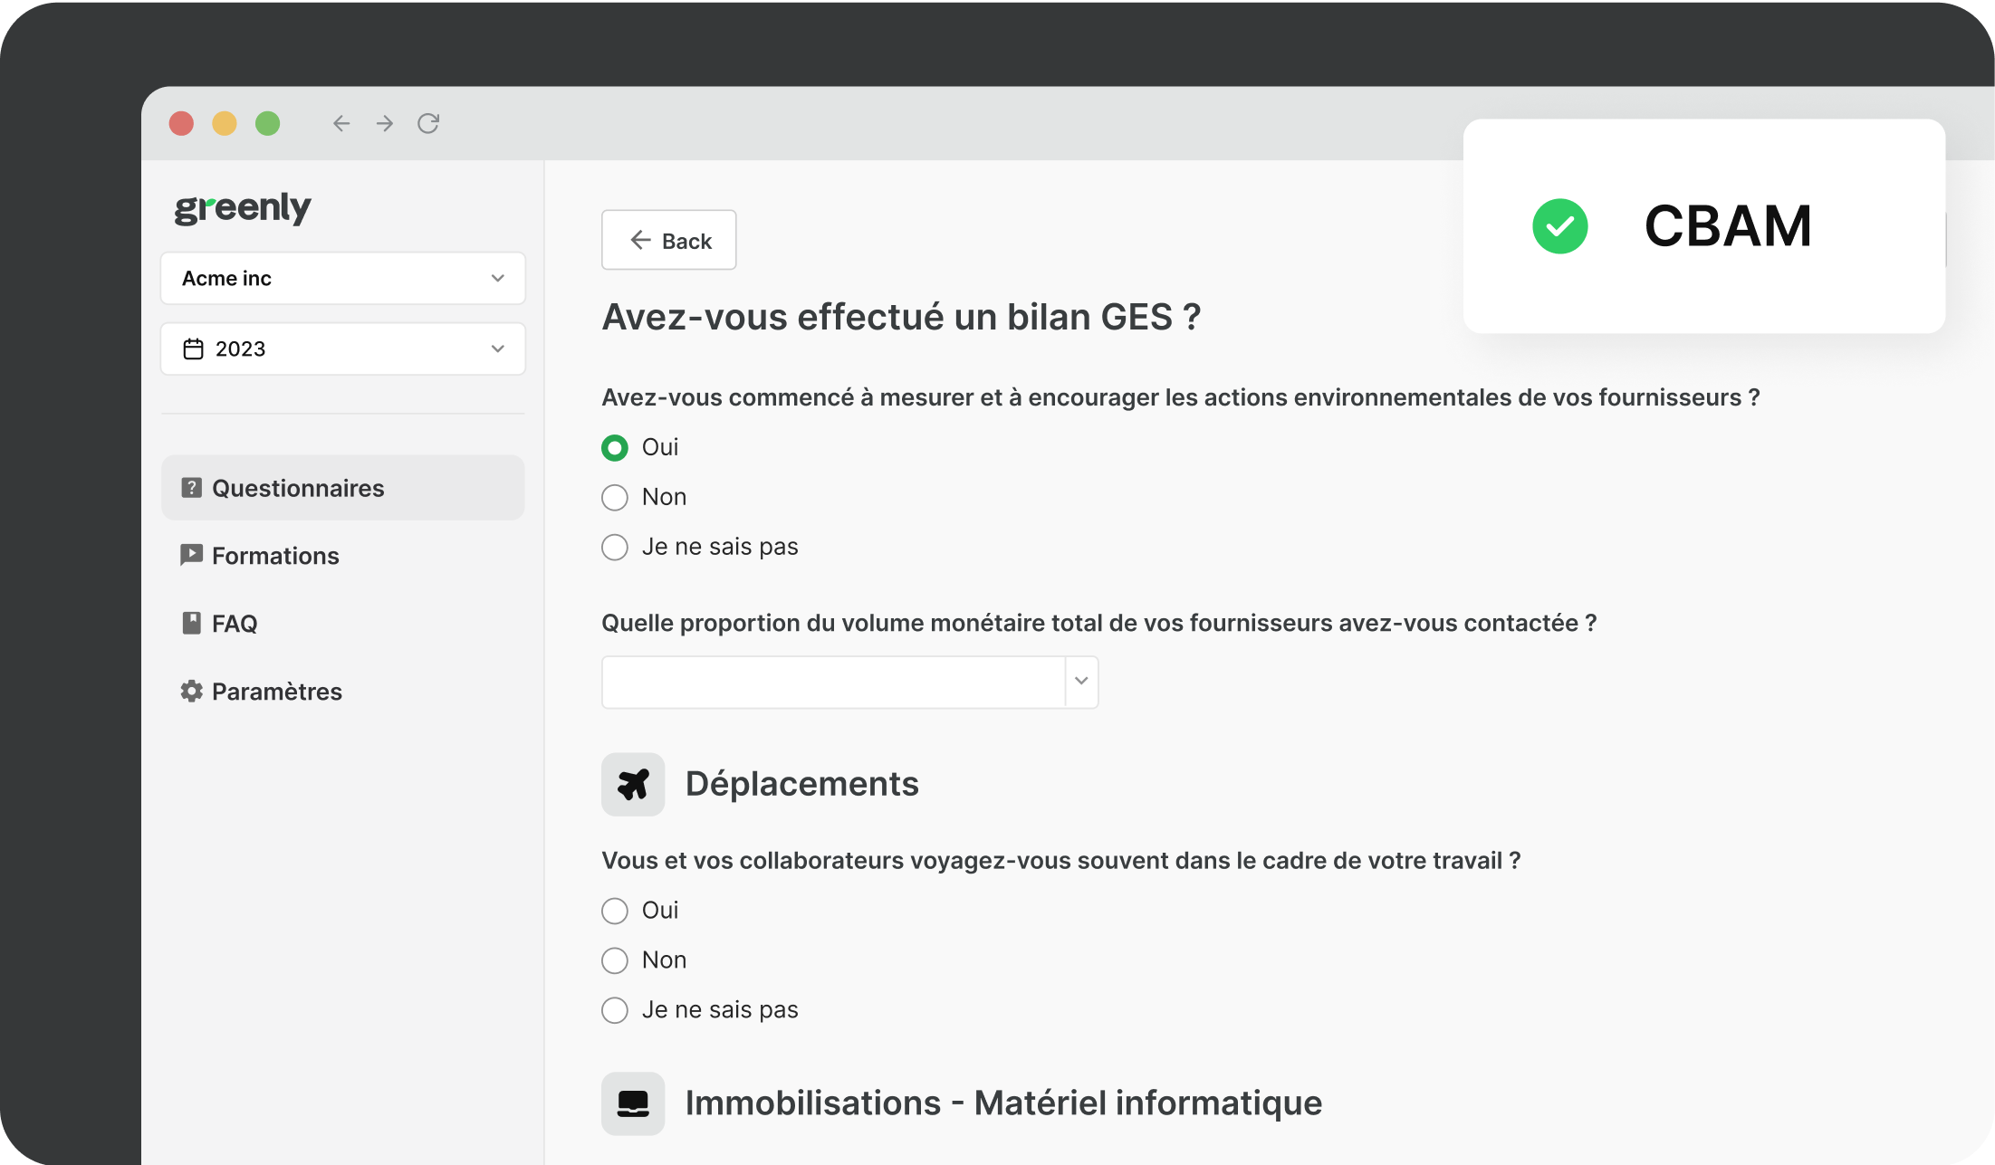Viewport: 1995px width, 1165px height.
Task: Click the browser reload icon
Action: [428, 123]
